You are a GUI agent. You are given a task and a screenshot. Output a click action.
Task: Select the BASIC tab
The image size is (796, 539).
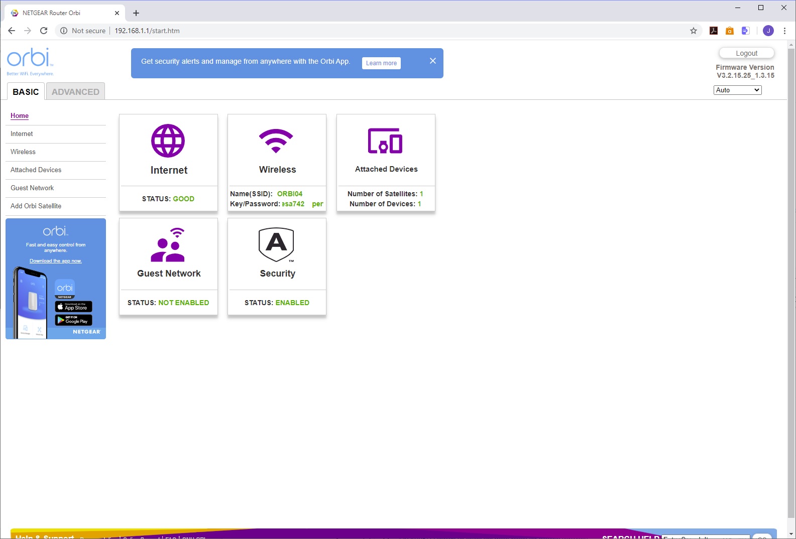point(26,92)
